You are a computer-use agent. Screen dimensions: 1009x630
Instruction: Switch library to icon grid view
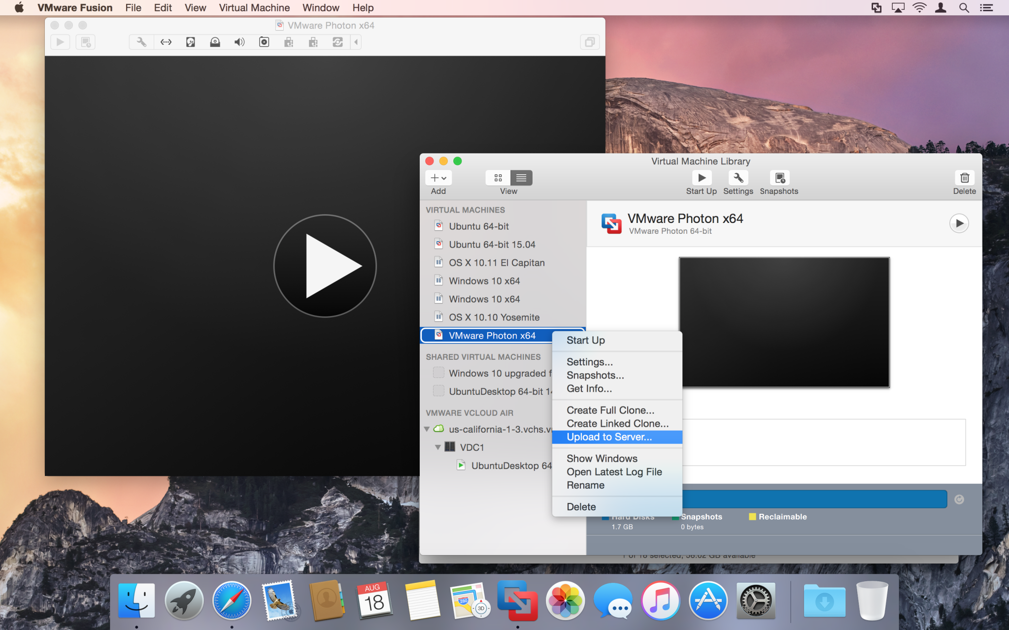(498, 178)
